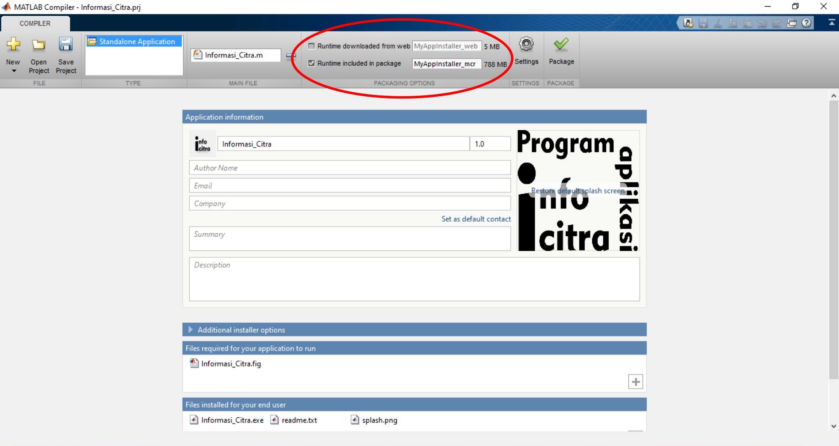Viewport: 839px width, 446px height.
Task: Open the New project dropdown
Action: (x=13, y=71)
